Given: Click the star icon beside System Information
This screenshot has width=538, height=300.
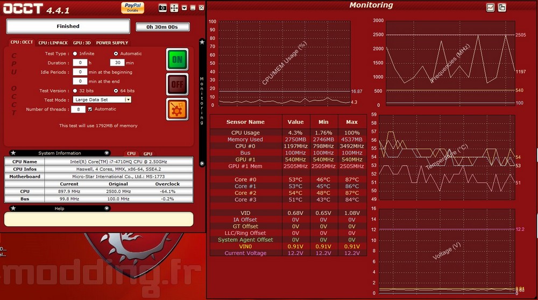Looking at the screenshot, I should [x=13, y=153].
